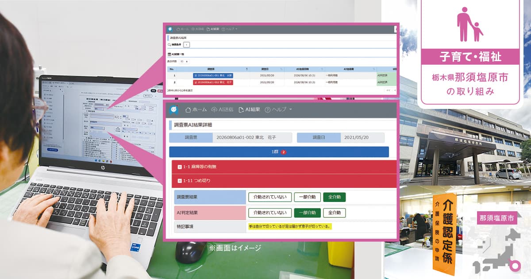Image resolution: width=531 pixels, height=279 pixels.
Task: Open the red 東北 花子 survey badge
Action: click(x=213, y=82)
